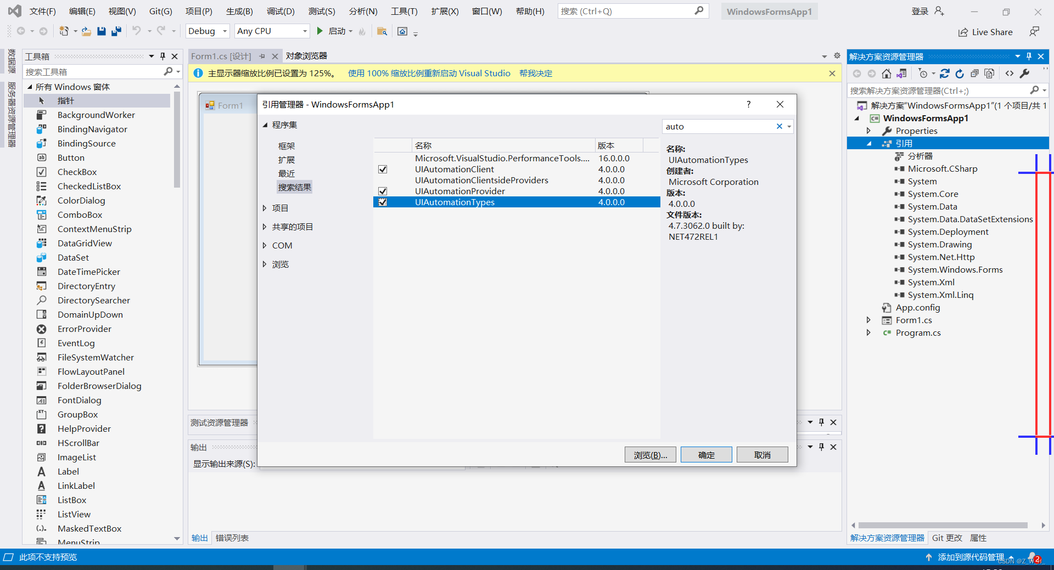Screen dimensions: 1054x570
Task: Click the Undo arrow icon
Action: 137,31
